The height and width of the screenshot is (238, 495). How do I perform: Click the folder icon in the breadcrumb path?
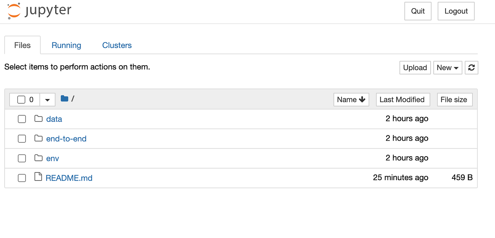(x=65, y=99)
